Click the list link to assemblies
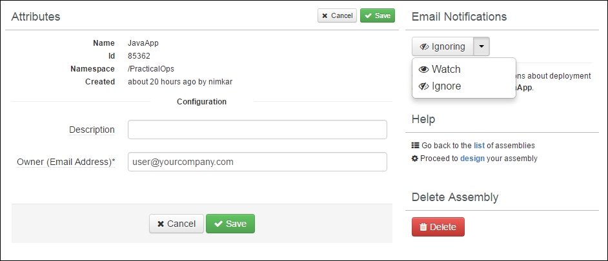The width and height of the screenshot is (608, 261). coord(480,146)
